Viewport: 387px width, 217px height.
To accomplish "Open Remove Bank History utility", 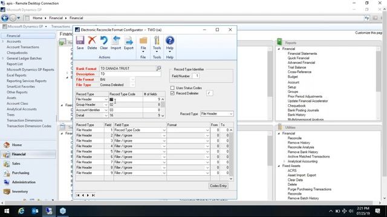I will [x=302, y=152].
